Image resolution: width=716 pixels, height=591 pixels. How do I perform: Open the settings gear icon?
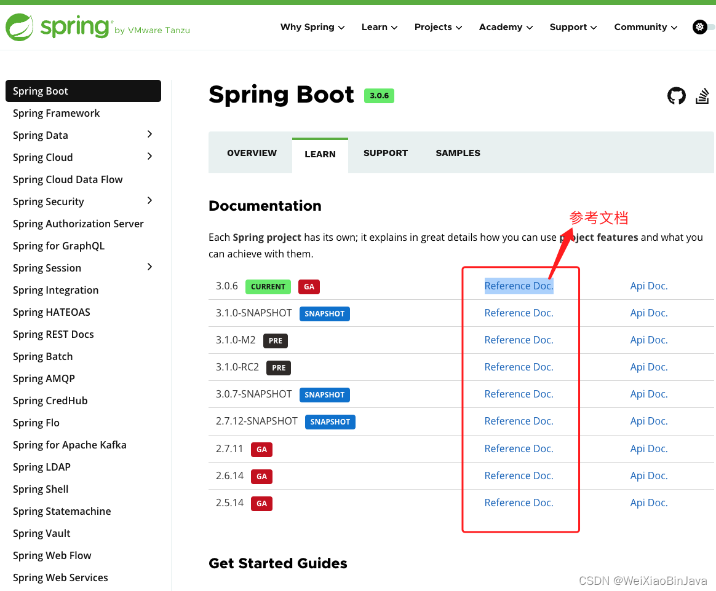pyautogui.click(x=699, y=27)
